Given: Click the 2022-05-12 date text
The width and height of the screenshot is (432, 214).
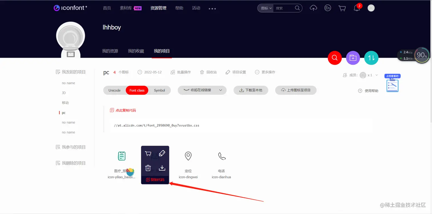Looking at the screenshot, I should coord(153,72).
